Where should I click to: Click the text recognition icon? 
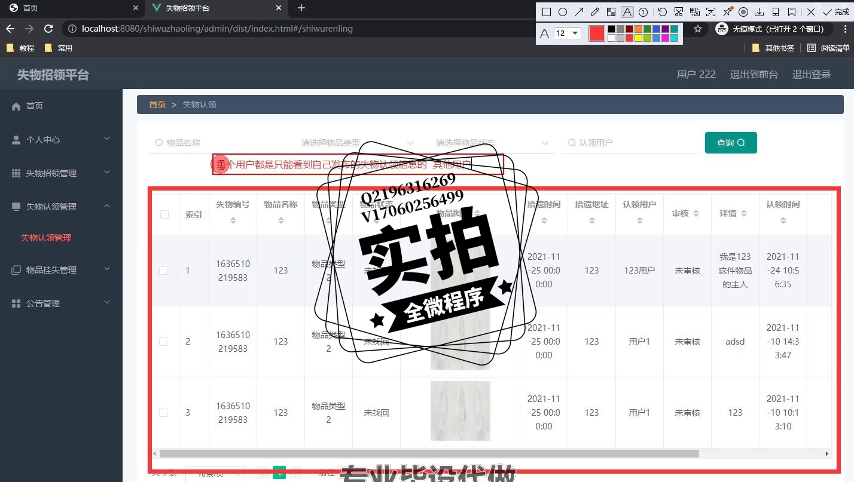(x=710, y=12)
